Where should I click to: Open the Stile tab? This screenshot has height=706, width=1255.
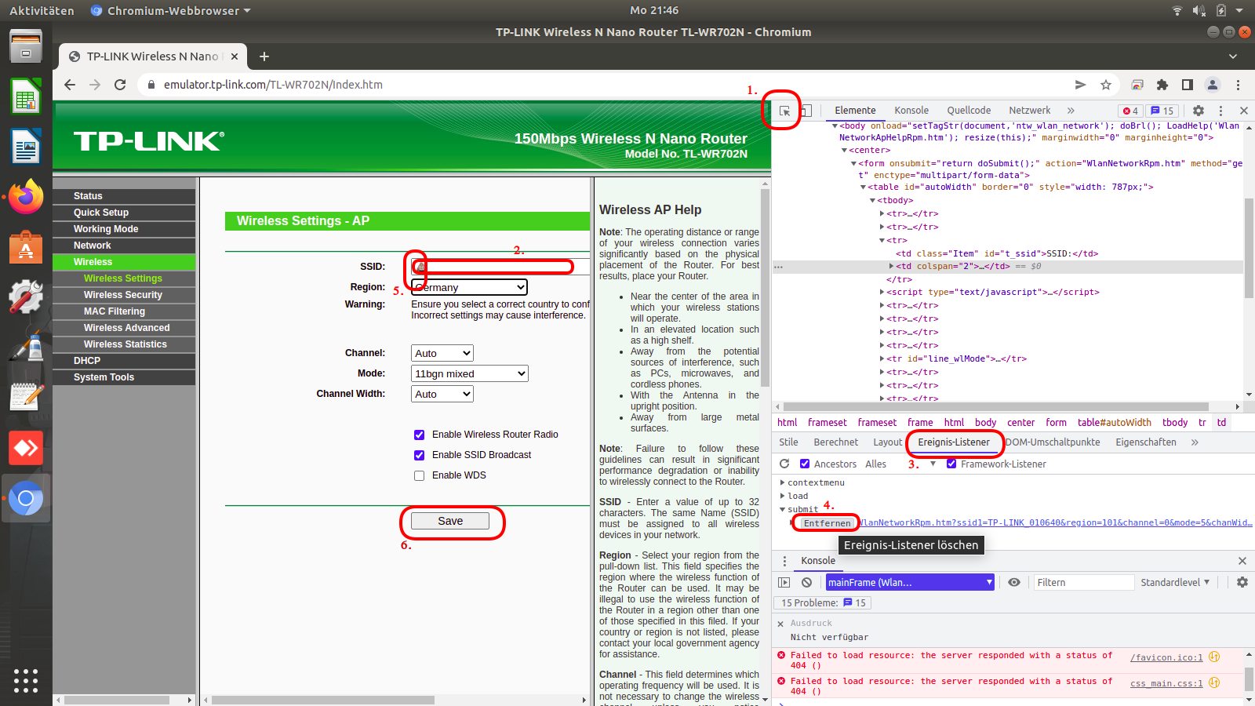788,442
